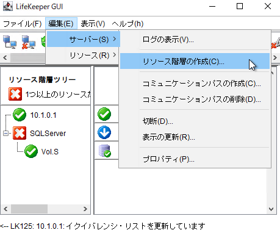Select リソース(R) in the edit menu

click(84, 55)
